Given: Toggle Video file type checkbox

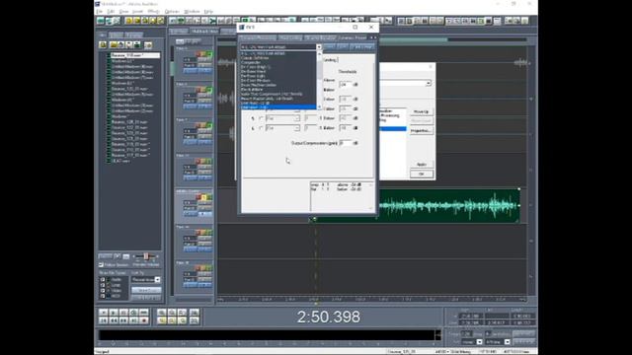Looking at the screenshot, I should (x=103, y=290).
